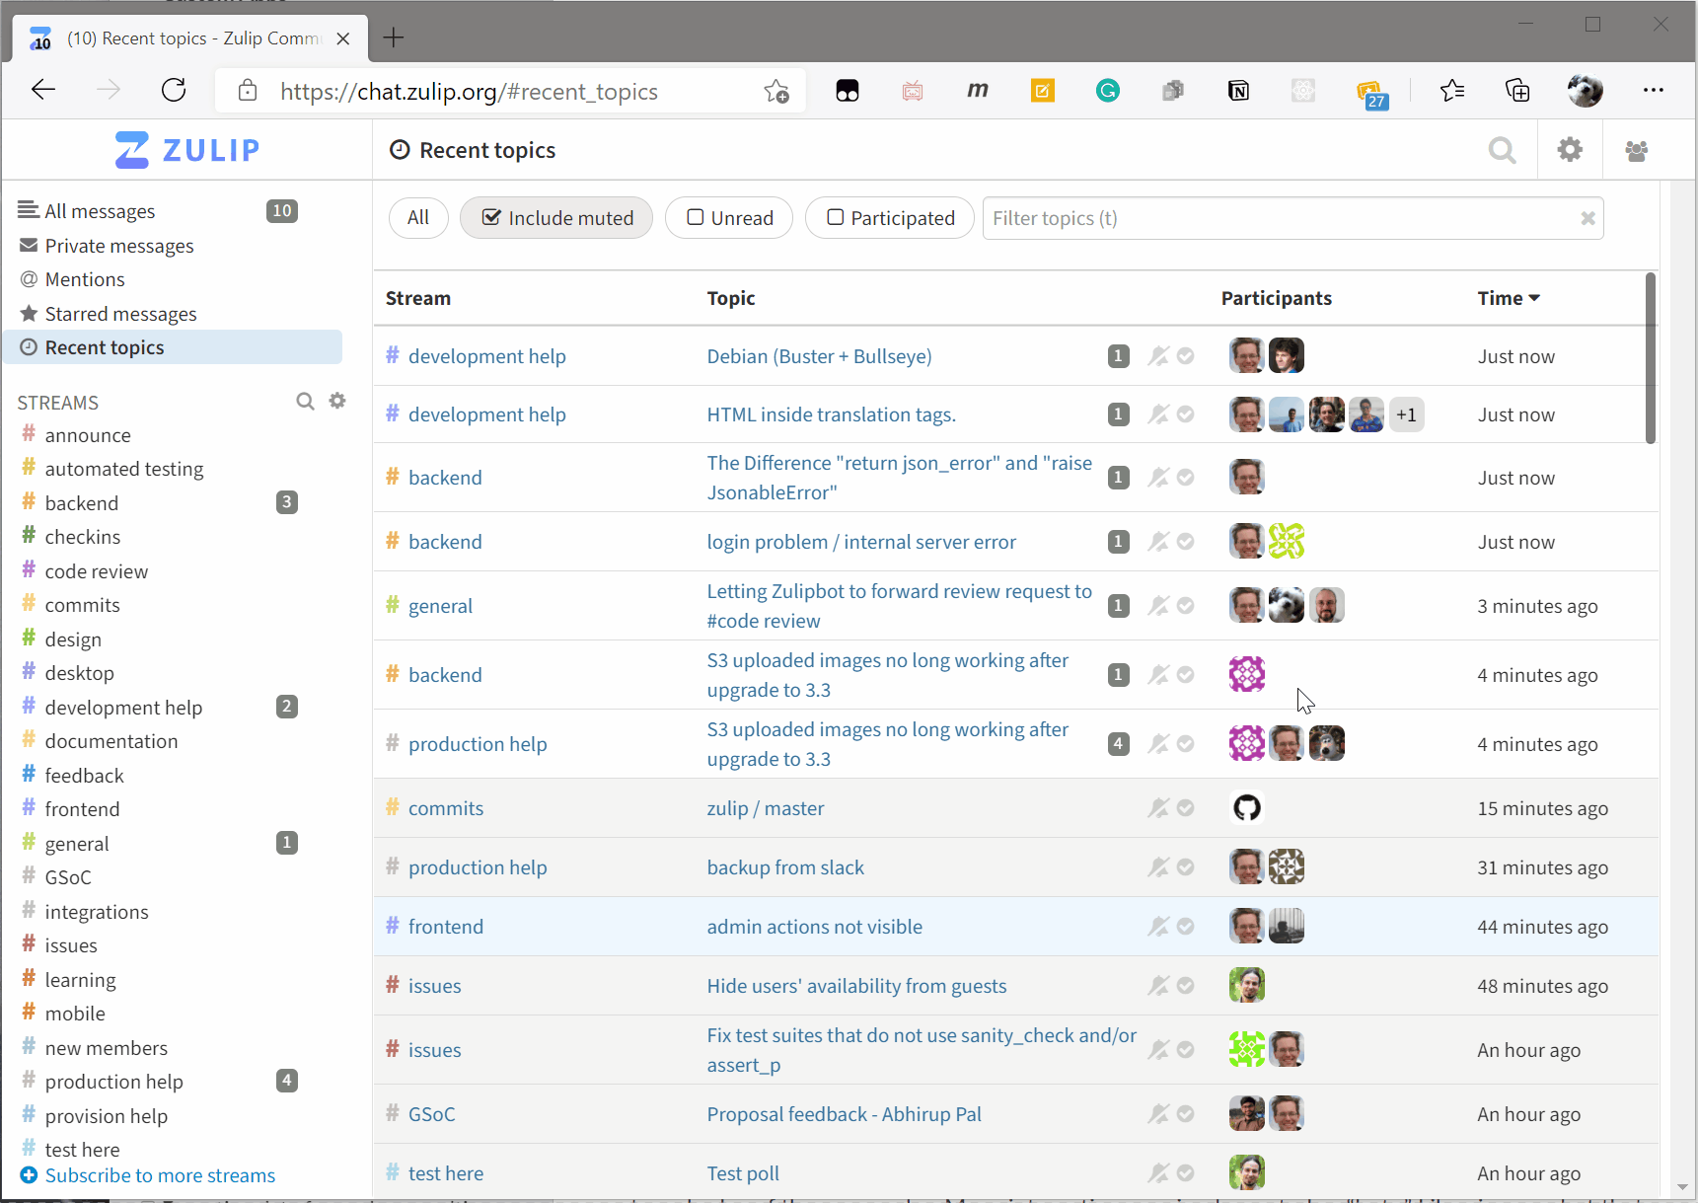Image resolution: width=1698 pixels, height=1203 pixels.
Task: Sort by the Stream column header
Action: pyautogui.click(x=418, y=298)
